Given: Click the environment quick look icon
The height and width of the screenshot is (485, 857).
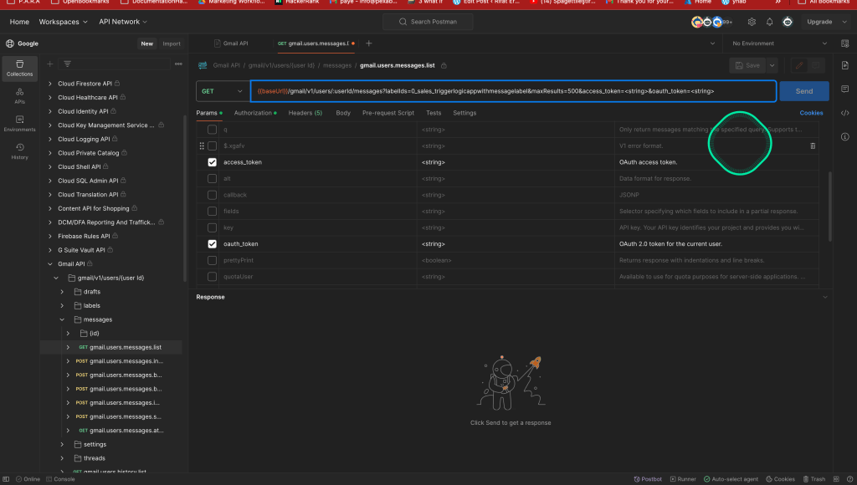Looking at the screenshot, I should [844, 43].
